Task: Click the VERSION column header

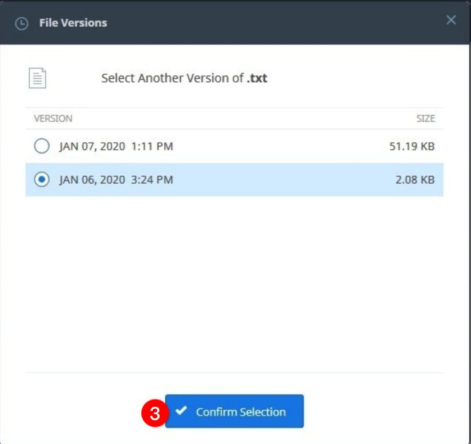Action: (53, 119)
